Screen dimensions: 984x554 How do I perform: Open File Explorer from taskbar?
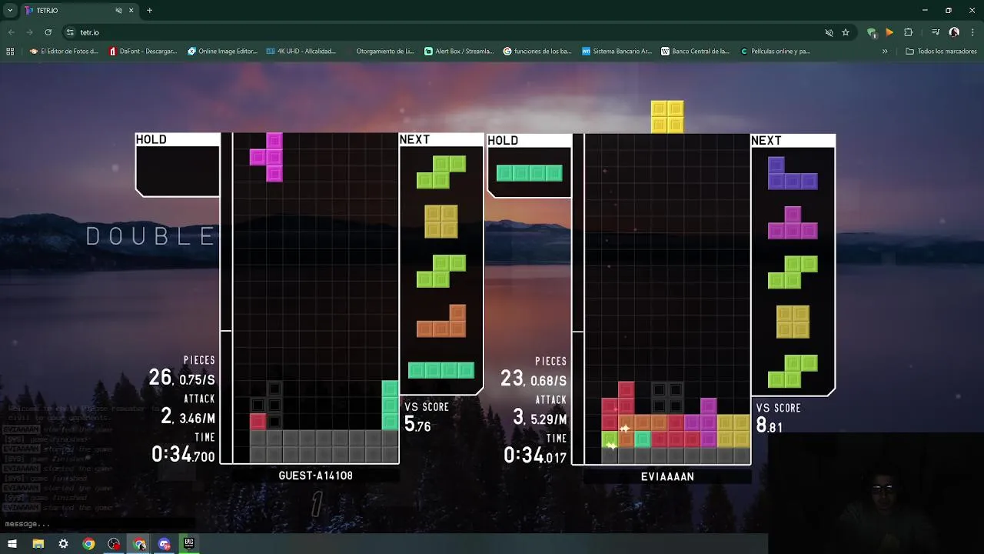38,544
